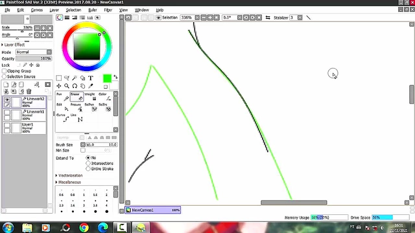Adjust the layer Opacity slider

click(34, 58)
